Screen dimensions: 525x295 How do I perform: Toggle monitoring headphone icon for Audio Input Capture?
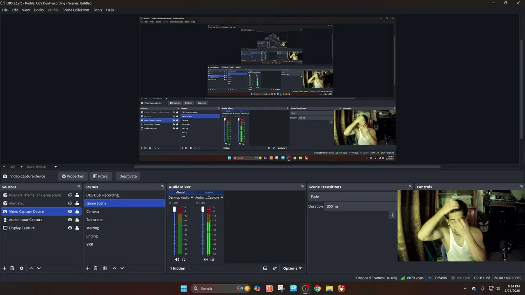point(212,259)
